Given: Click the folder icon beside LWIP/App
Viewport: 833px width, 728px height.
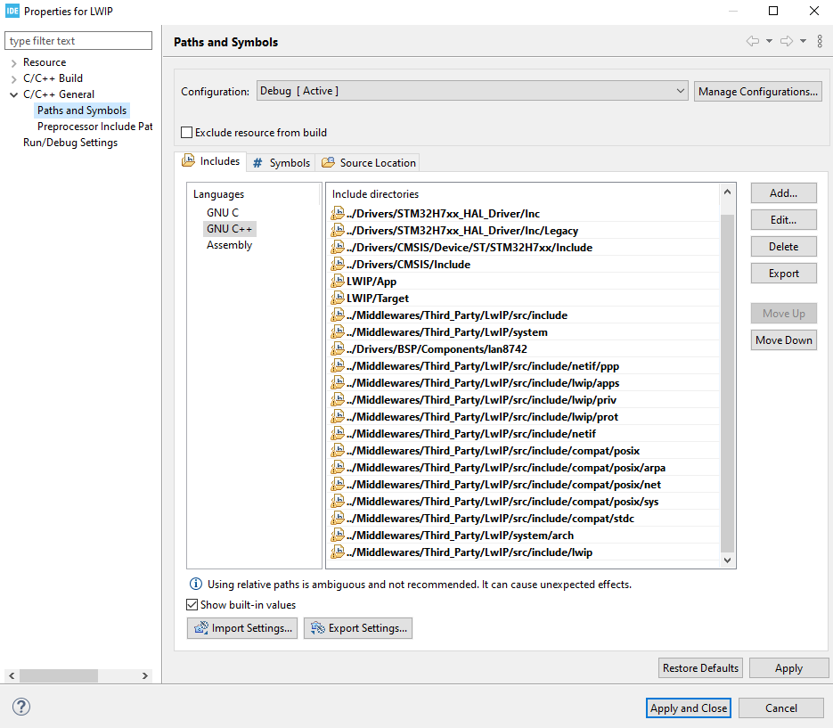Looking at the screenshot, I should (338, 281).
